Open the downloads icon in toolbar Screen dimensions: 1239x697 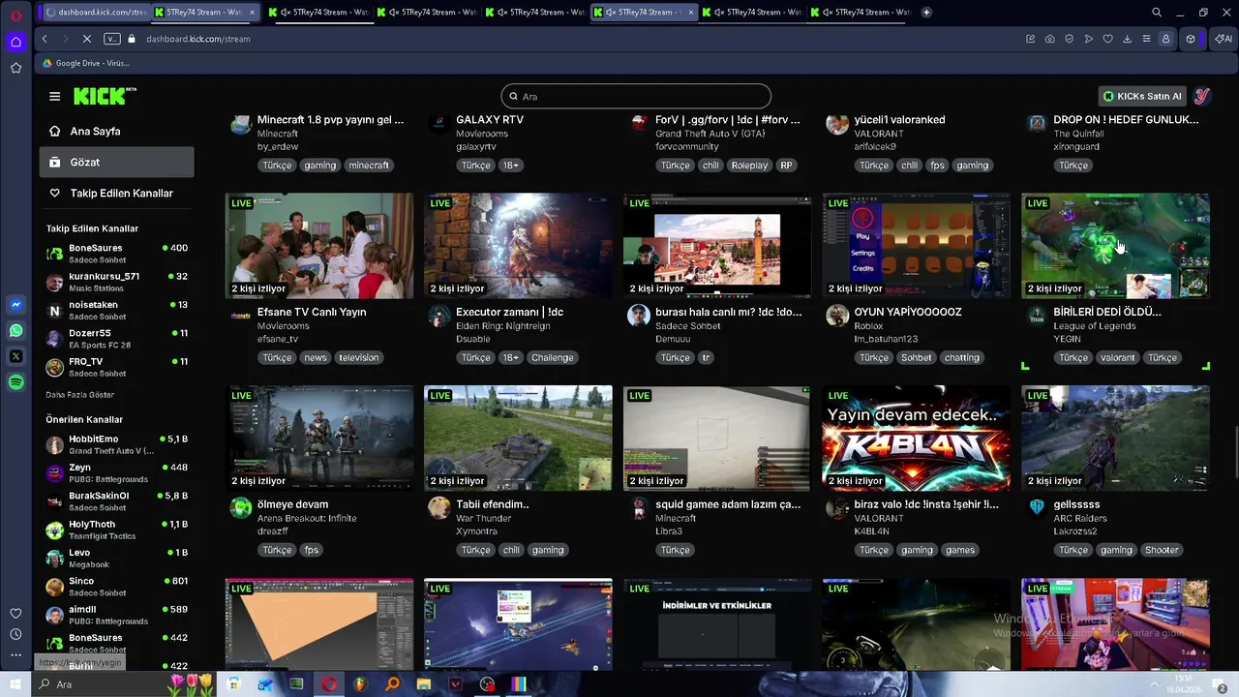click(x=1127, y=39)
